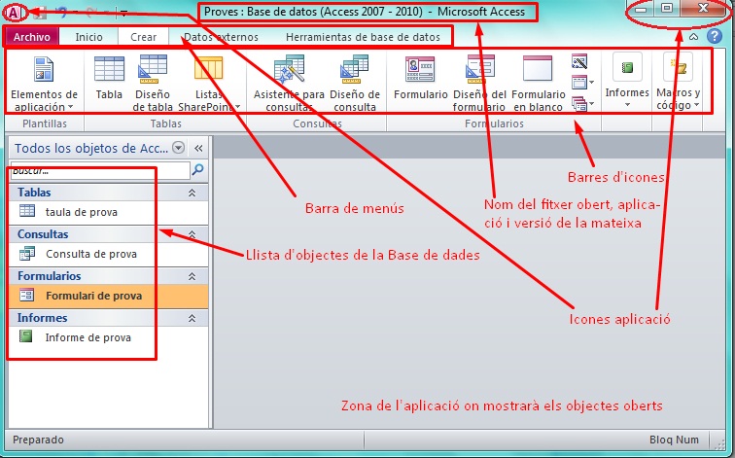Open the Archivo tab

pos(31,37)
